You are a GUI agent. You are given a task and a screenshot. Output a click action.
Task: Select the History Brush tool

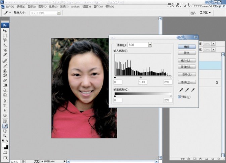point(5,75)
